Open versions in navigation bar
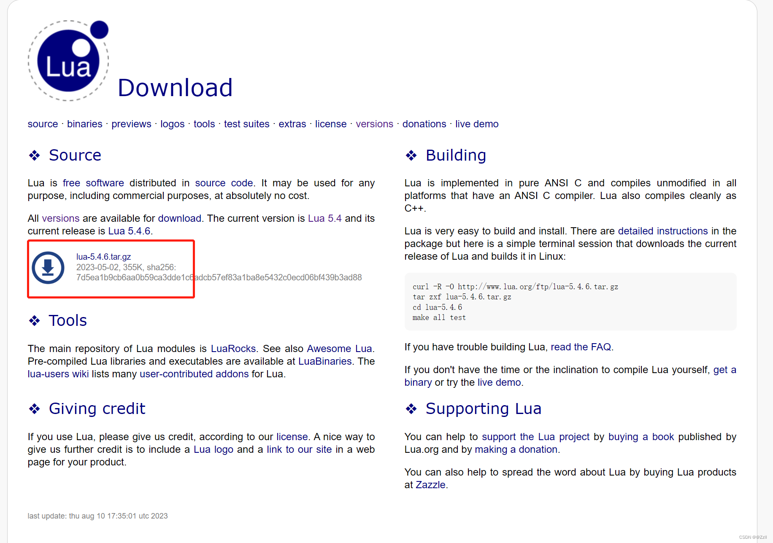 [374, 124]
